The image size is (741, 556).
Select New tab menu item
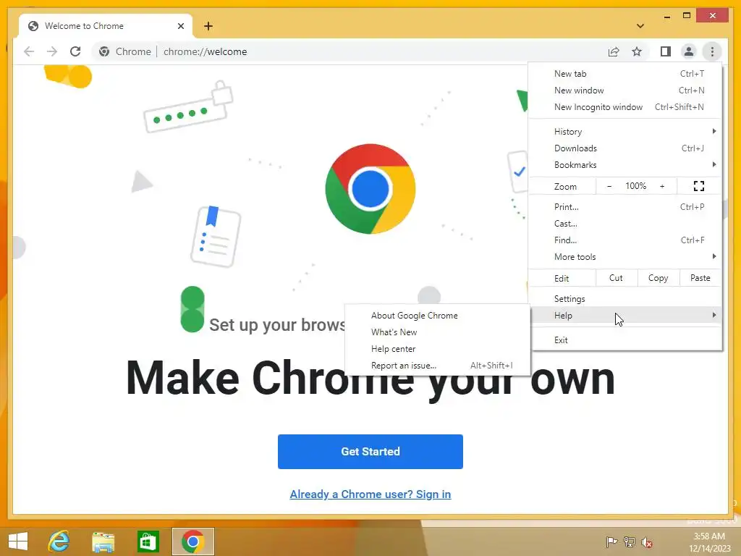pos(625,74)
